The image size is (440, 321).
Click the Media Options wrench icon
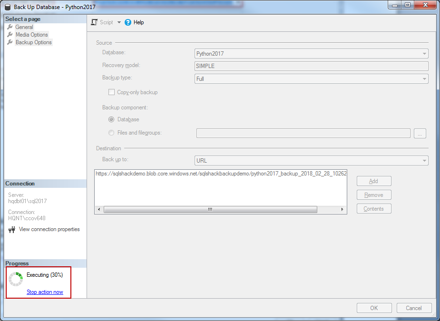(x=10, y=35)
